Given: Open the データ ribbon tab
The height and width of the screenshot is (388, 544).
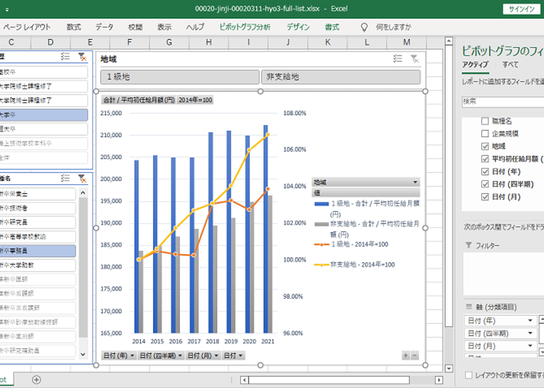Looking at the screenshot, I should coord(104,27).
